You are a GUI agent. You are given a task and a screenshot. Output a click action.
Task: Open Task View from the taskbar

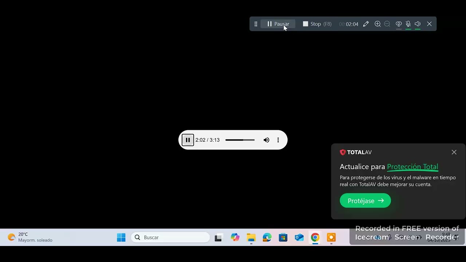coord(218,238)
